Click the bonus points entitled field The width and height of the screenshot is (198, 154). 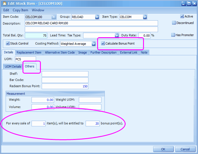click(x=93, y=124)
